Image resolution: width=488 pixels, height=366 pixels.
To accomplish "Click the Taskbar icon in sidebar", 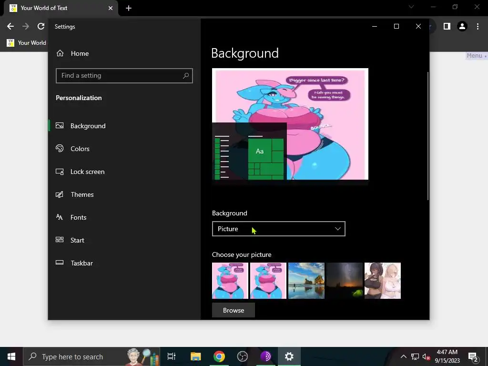I will 60,263.
